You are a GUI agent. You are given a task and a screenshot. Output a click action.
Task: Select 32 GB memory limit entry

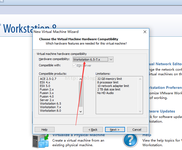110,79
